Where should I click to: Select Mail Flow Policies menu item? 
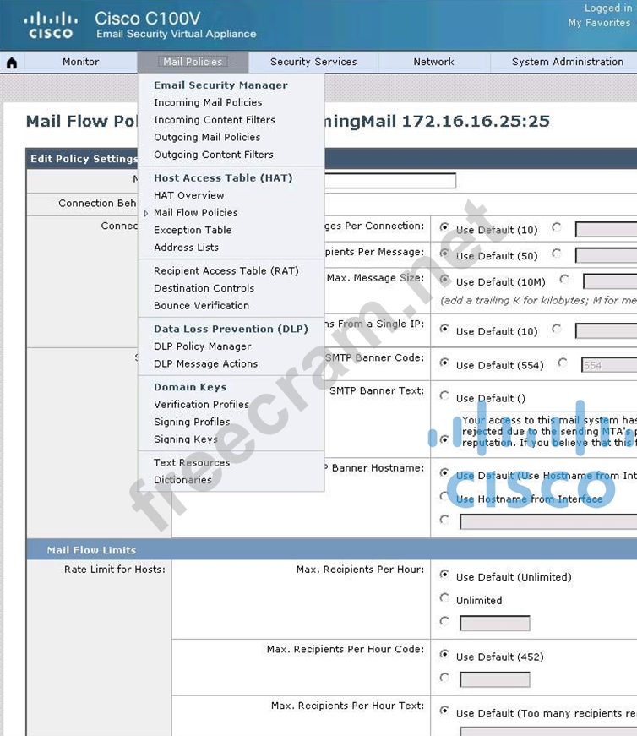tap(195, 213)
